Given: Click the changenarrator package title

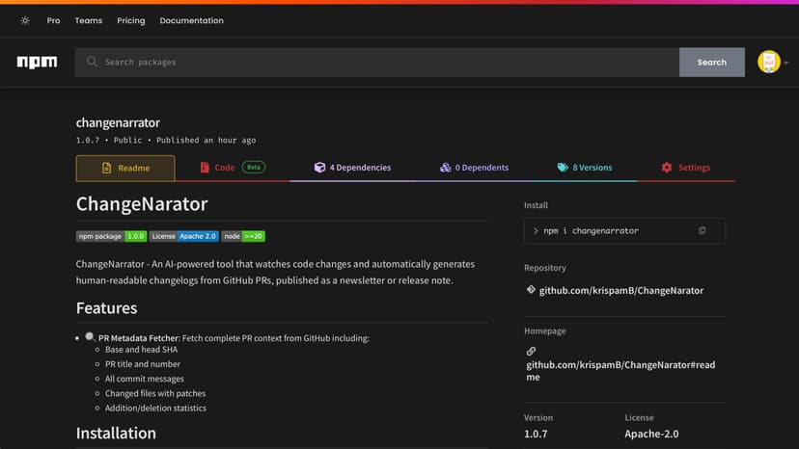Looking at the screenshot, I should tap(118, 122).
